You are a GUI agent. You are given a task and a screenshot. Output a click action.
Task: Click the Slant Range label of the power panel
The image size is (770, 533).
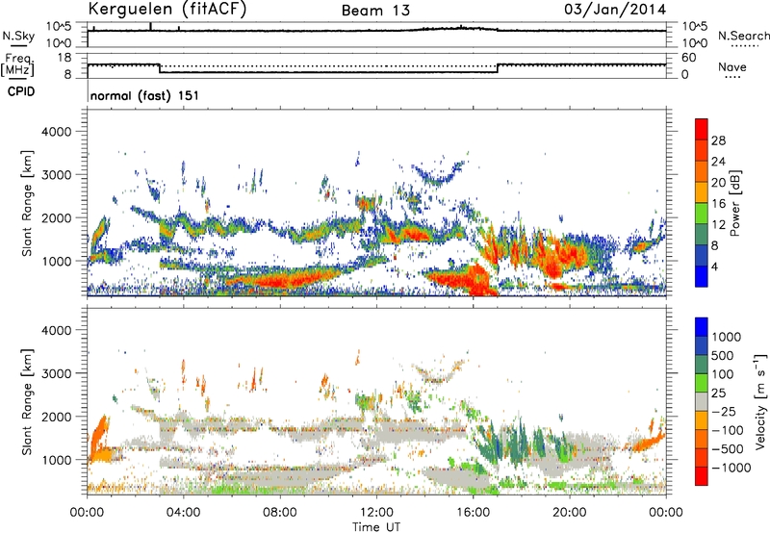click(27, 203)
